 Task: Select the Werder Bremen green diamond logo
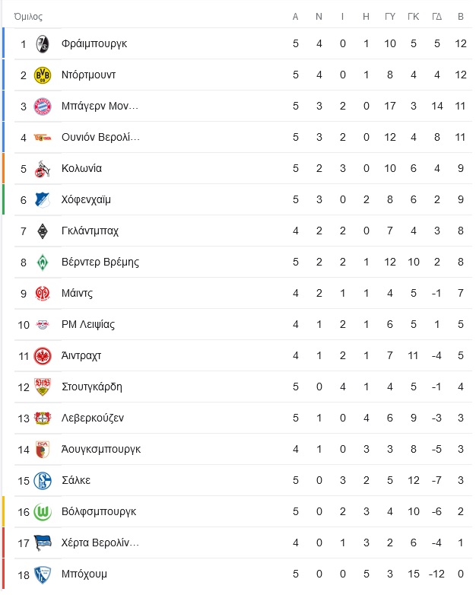[x=43, y=262]
